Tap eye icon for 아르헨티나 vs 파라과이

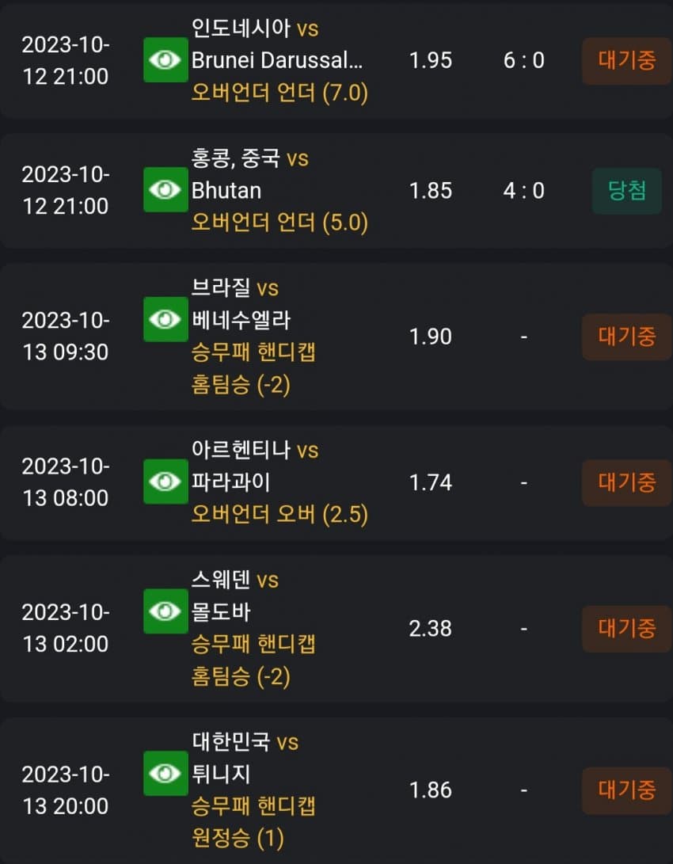pyautogui.click(x=165, y=481)
